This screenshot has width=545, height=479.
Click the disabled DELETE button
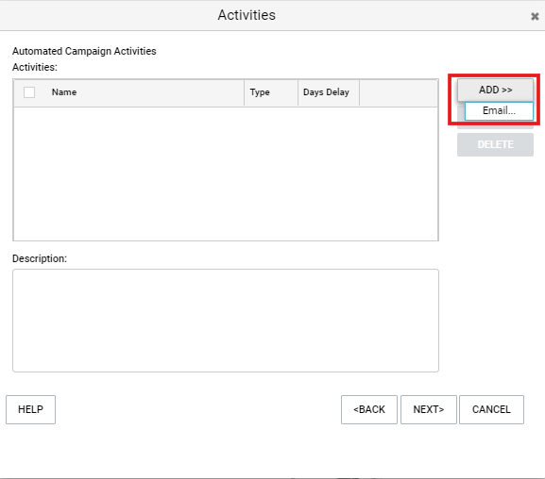[x=495, y=144]
